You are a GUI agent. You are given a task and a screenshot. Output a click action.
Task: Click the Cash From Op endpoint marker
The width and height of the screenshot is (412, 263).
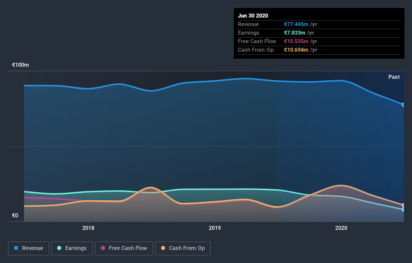pos(403,205)
